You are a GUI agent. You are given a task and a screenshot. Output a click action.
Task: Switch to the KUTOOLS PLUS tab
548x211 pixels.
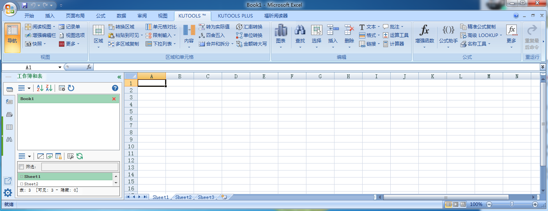(x=235, y=16)
